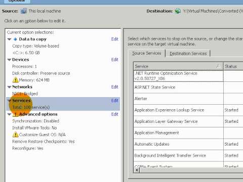This screenshot has width=243, height=182.
Task: Click the Memory: 624 MB entry
Action: click(x=34, y=80)
